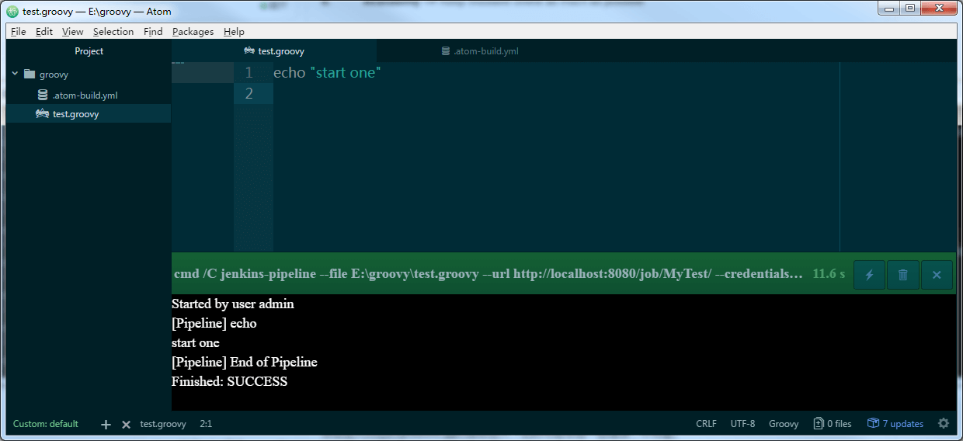Place cursor in the echo "start one" line
This screenshot has width=963, height=441.
point(327,73)
